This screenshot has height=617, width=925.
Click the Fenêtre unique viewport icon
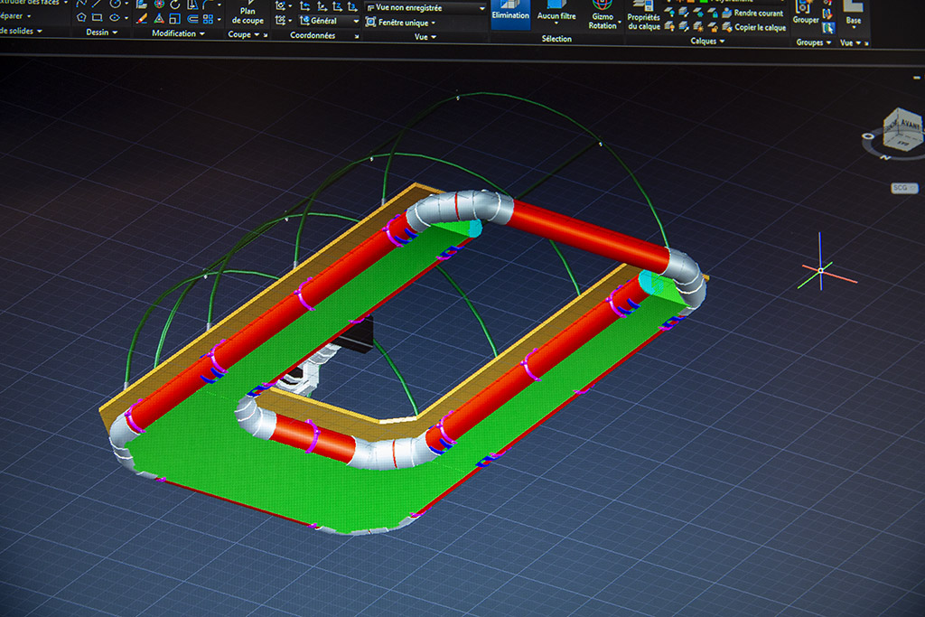click(x=370, y=23)
